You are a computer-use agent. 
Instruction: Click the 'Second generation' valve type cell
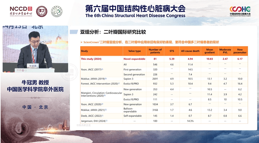click(134, 75)
